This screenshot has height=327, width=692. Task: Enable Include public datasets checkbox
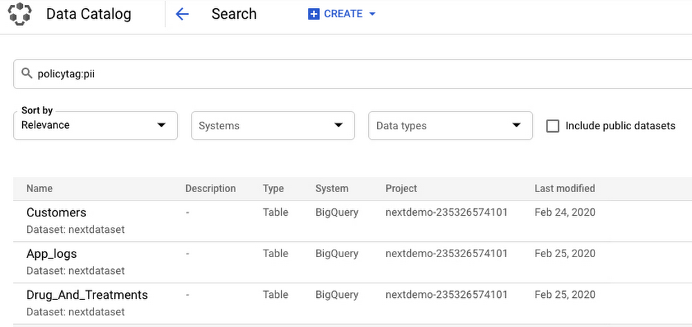(x=552, y=126)
